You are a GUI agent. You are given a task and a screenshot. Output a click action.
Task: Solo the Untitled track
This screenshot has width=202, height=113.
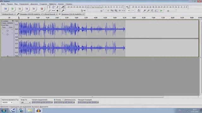pyautogui.click(x=10, y=27)
